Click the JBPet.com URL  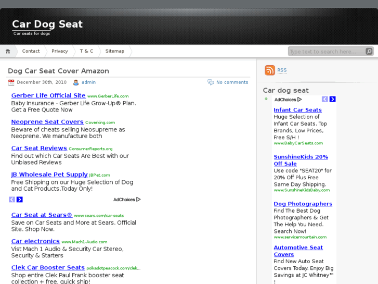(x=99, y=175)
